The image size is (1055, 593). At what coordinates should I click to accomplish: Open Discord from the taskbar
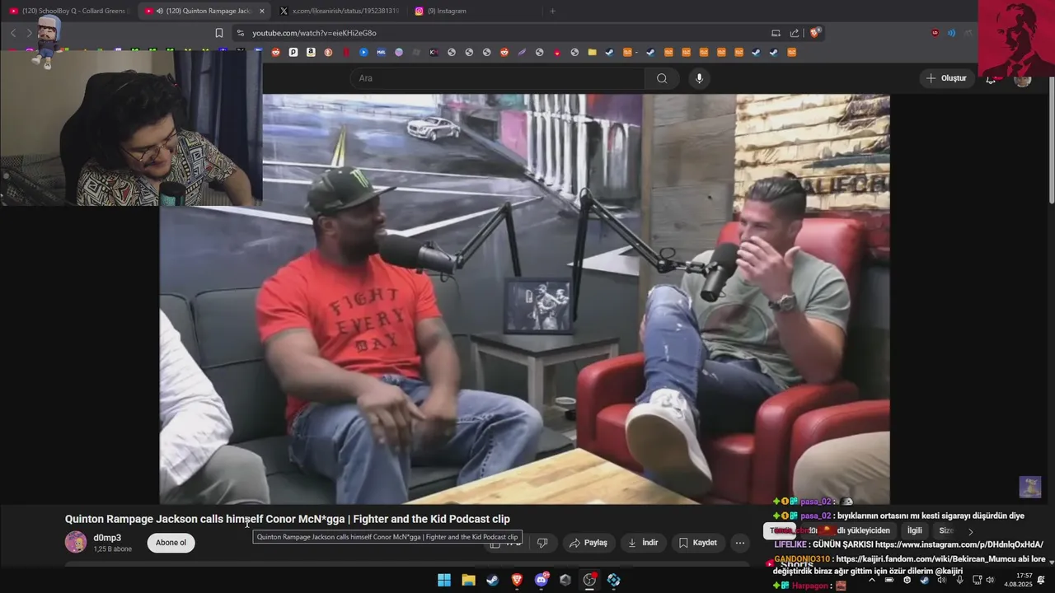(x=542, y=580)
